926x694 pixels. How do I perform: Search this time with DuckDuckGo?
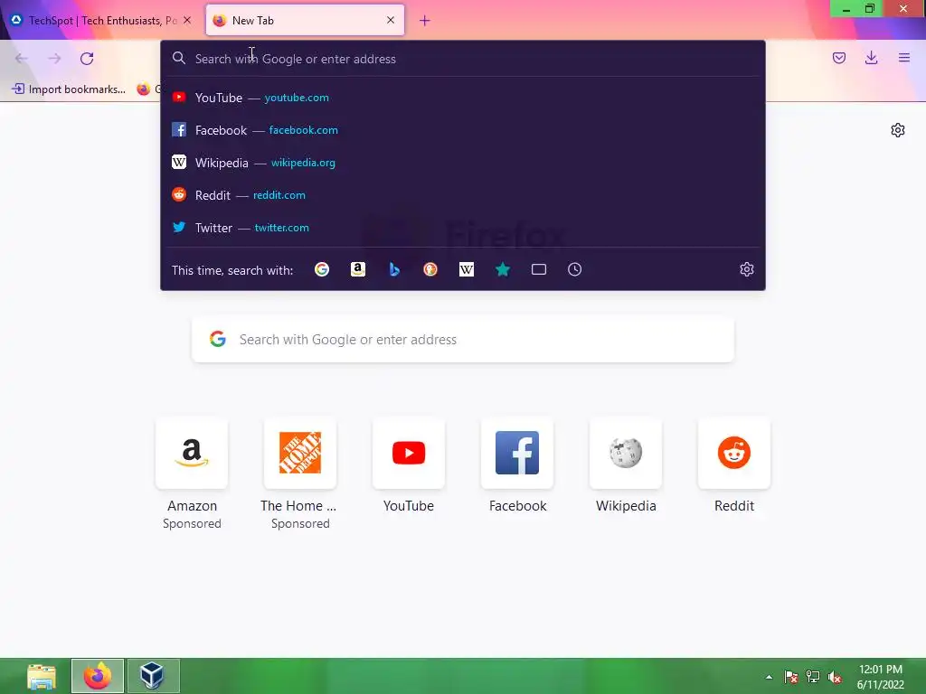click(430, 269)
